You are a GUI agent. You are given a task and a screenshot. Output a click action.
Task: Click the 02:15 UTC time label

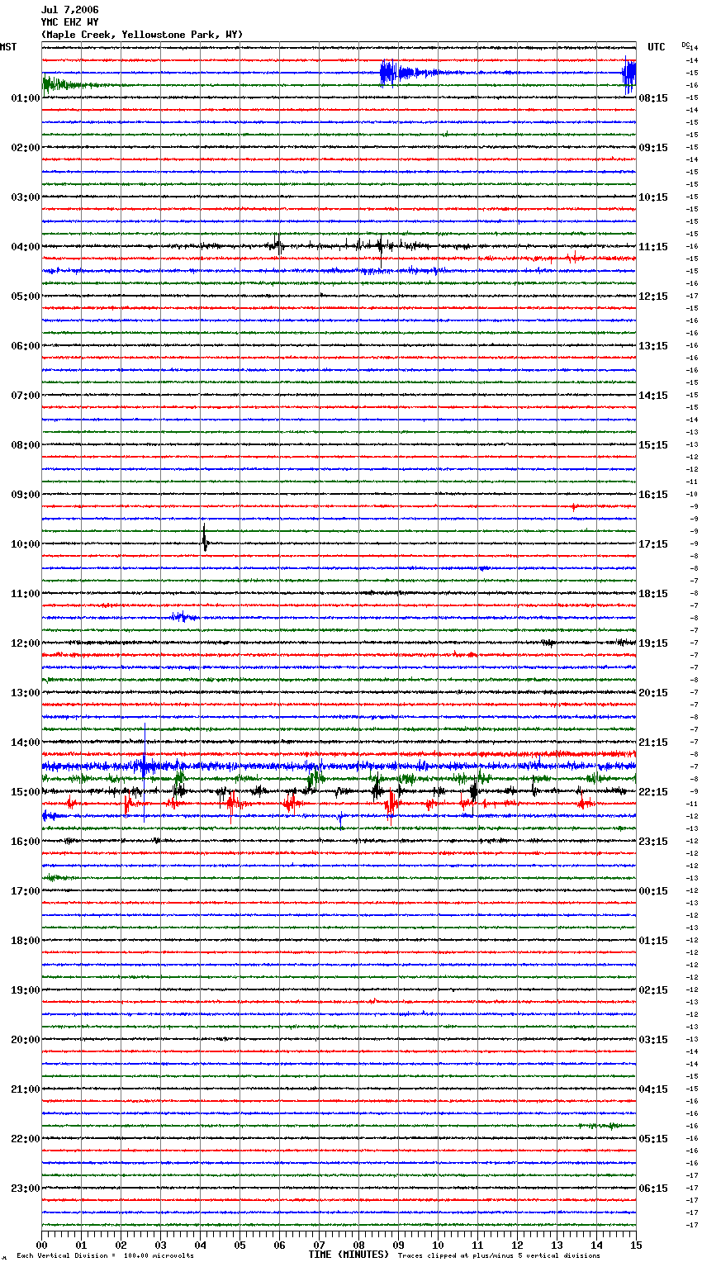point(653,990)
